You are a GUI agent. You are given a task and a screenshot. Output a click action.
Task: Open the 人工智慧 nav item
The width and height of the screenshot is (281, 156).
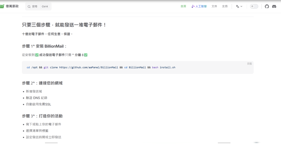pyautogui.click(x=201, y=6)
